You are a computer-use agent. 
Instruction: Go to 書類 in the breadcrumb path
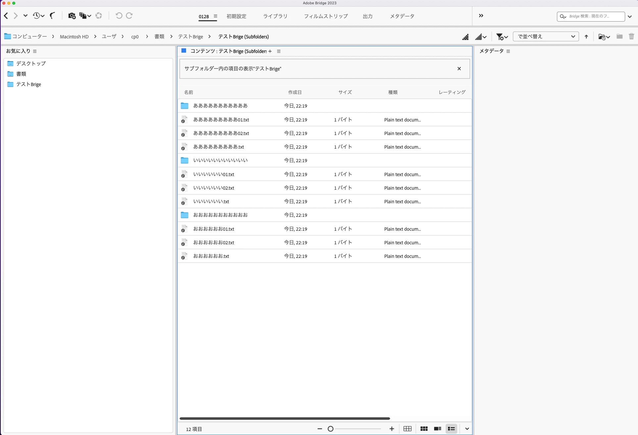pyautogui.click(x=159, y=36)
